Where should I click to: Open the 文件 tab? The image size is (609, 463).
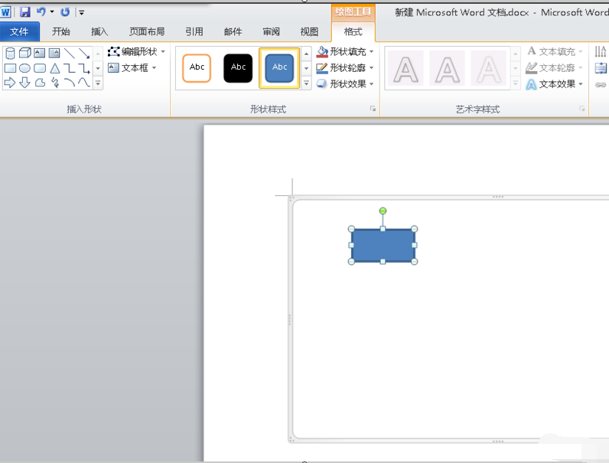click(x=19, y=31)
